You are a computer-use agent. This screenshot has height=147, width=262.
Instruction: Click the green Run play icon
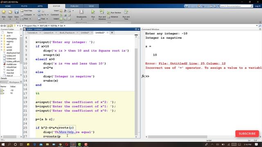click(x=93, y=12)
